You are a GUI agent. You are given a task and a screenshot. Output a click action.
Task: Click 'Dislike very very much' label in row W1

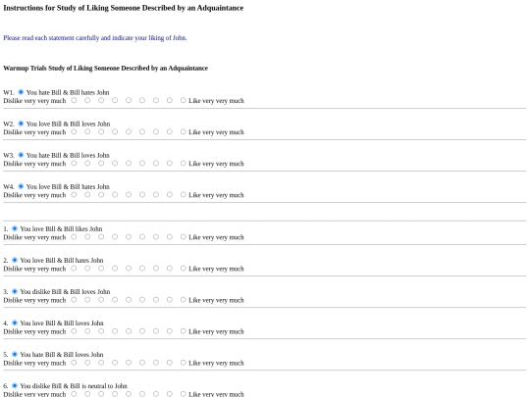click(x=34, y=101)
